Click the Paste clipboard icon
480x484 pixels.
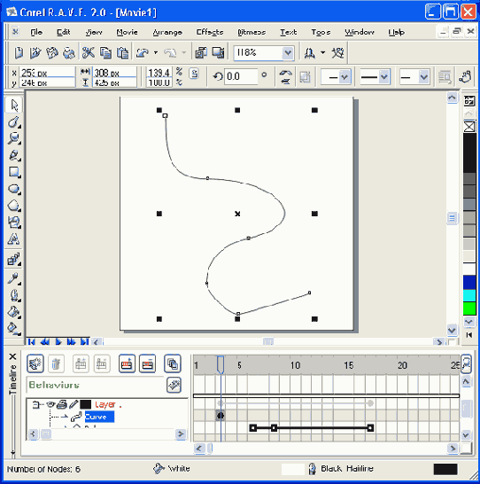pos(122,53)
